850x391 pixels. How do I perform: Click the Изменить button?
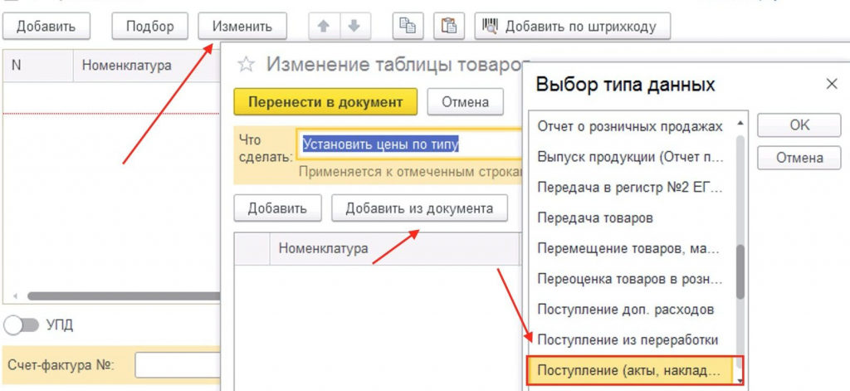pyautogui.click(x=242, y=26)
